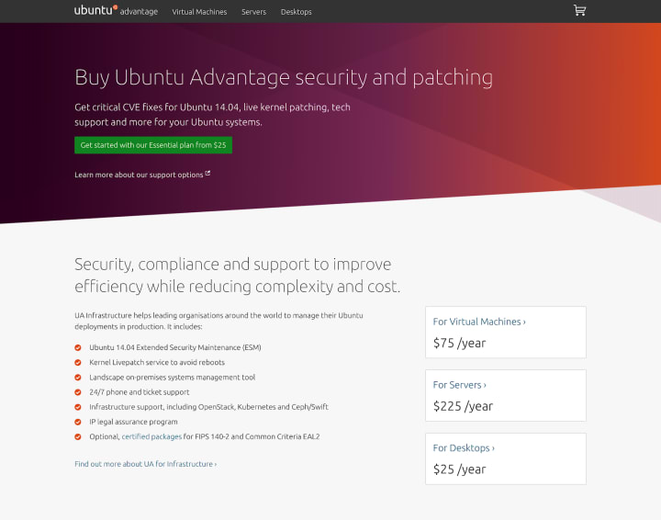
Task: Click checkmark icon beside 24/7 phone support
Action: 78,392
